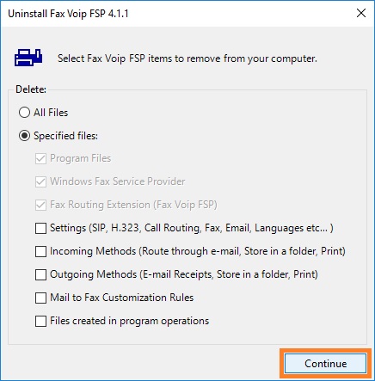Choose the Specified files radio button
Image resolution: width=375 pixels, height=381 pixels.
[x=24, y=136]
